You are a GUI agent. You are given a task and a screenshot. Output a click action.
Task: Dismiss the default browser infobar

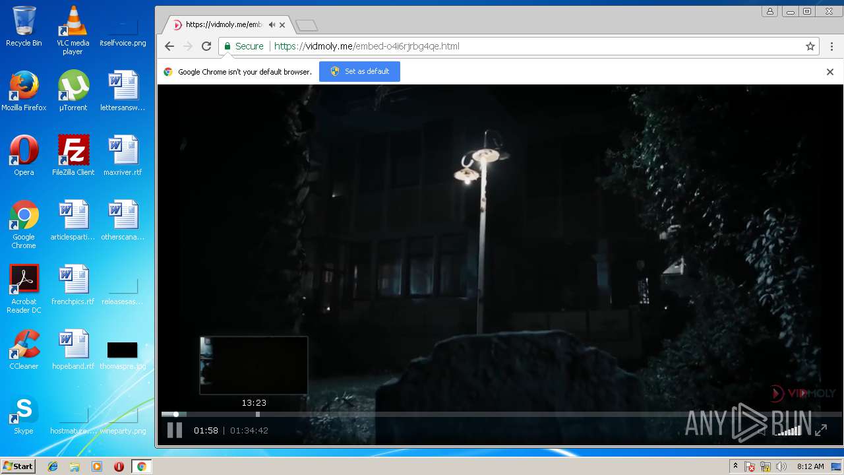(830, 72)
